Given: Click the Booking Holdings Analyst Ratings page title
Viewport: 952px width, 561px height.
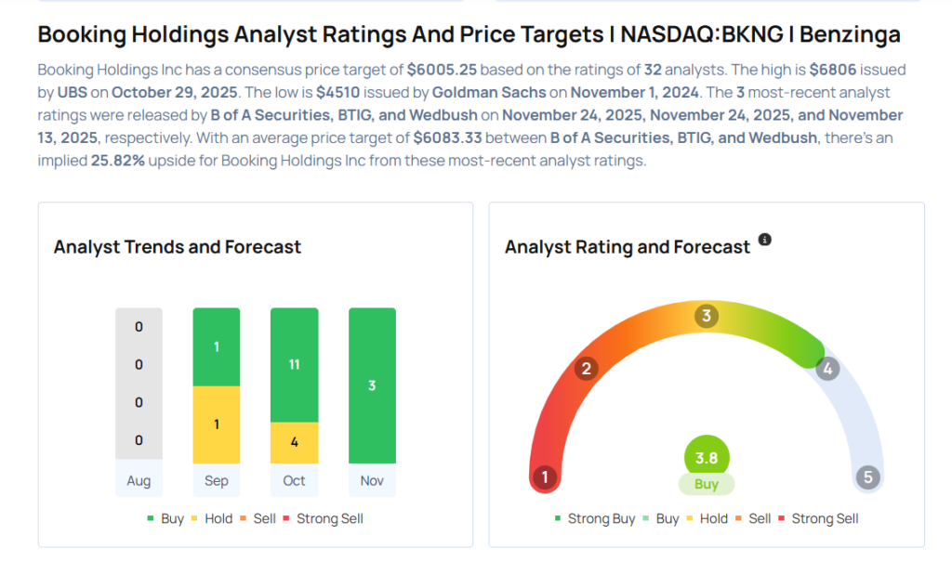Looking at the screenshot, I should [469, 35].
